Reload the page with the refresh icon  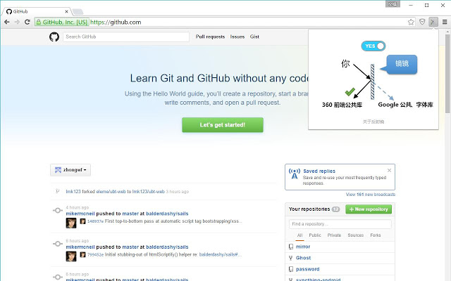coord(27,22)
